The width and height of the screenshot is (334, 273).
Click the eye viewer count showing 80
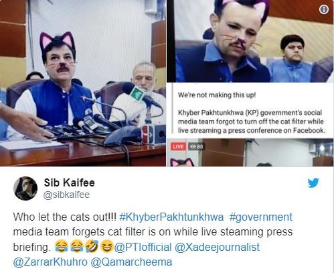click(x=196, y=147)
